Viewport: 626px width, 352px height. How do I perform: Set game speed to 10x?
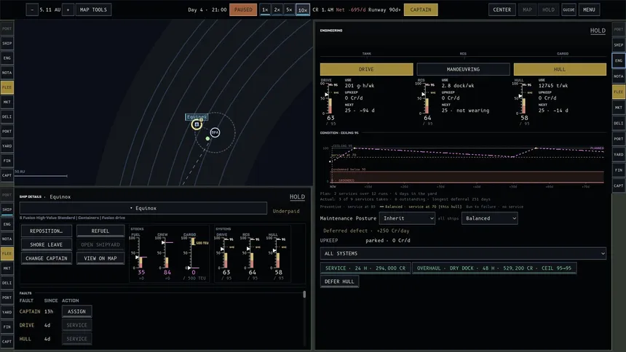pos(303,9)
